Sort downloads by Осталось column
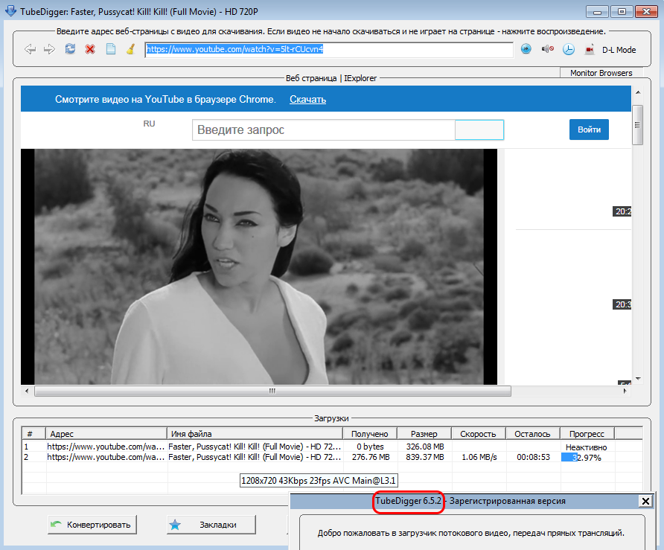The image size is (664, 550). [x=532, y=434]
